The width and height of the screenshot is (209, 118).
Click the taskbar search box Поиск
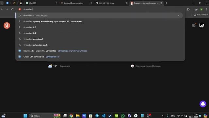click(45, 116)
